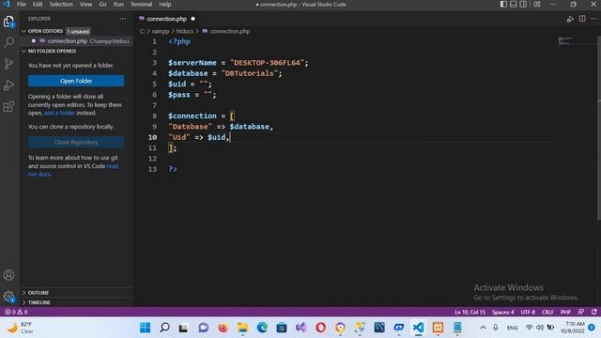Click the Clone Repository button
Viewport: 601px width, 338px height.
pyautogui.click(x=76, y=142)
